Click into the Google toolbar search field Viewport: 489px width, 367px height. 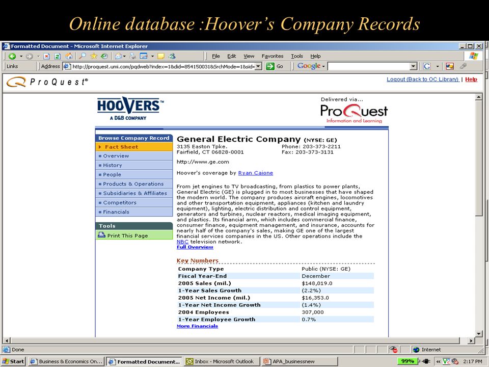[369, 66]
